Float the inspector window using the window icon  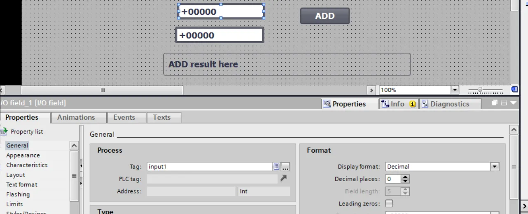495,103
